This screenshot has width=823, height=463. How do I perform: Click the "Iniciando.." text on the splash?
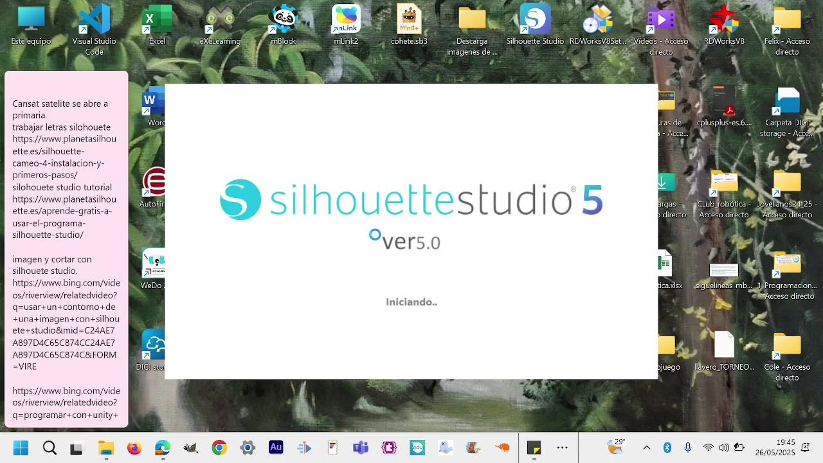[411, 302]
